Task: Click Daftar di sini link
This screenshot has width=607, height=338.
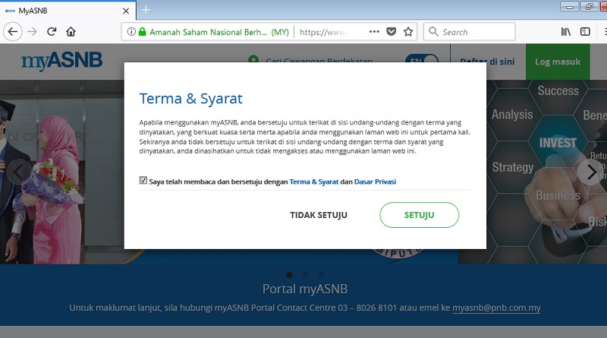Action: [487, 62]
